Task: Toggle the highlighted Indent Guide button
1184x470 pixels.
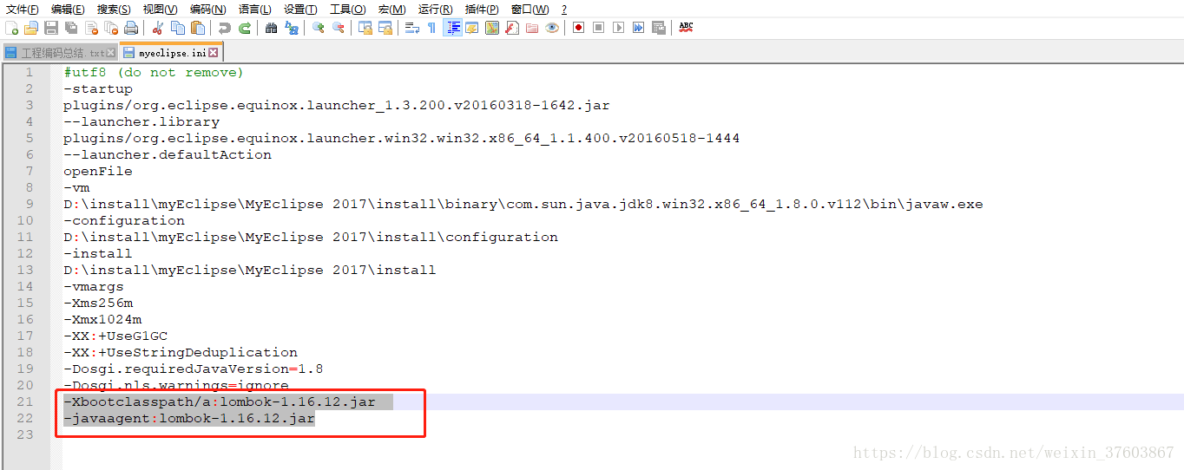Action: (x=452, y=28)
